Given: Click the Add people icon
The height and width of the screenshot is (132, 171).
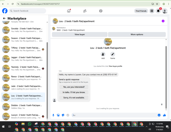Looking at the screenshot, I should tap(103, 54).
